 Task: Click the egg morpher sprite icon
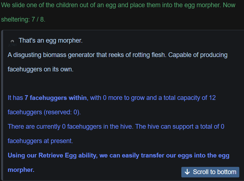12,42
